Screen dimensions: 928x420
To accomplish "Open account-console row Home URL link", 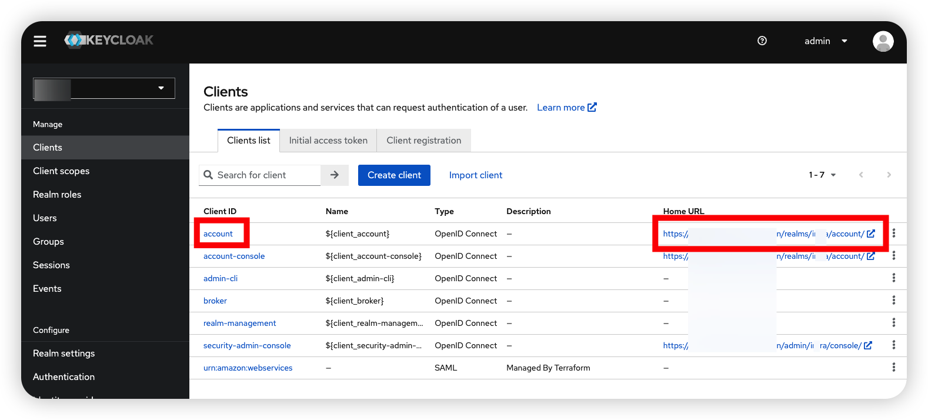I will pyautogui.click(x=769, y=256).
